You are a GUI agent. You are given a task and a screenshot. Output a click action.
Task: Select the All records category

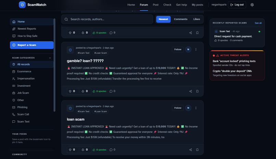tap(32, 64)
